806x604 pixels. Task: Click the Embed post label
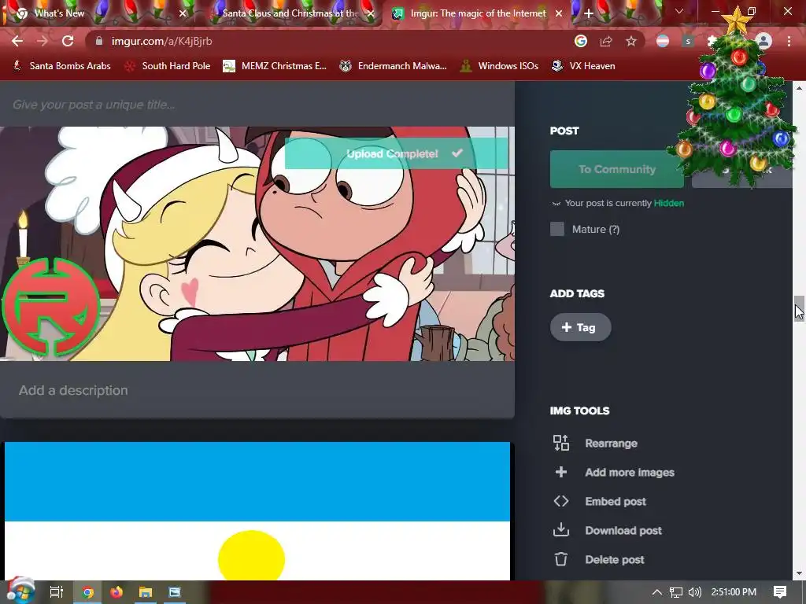[616, 501]
